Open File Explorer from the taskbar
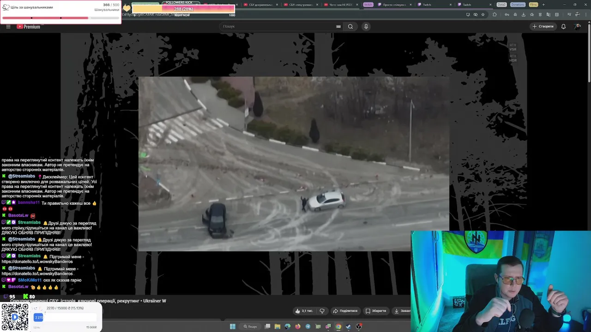591x332 pixels. 277,326
